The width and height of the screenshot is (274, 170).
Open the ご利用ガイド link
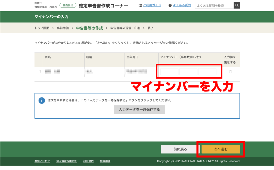[152, 5]
